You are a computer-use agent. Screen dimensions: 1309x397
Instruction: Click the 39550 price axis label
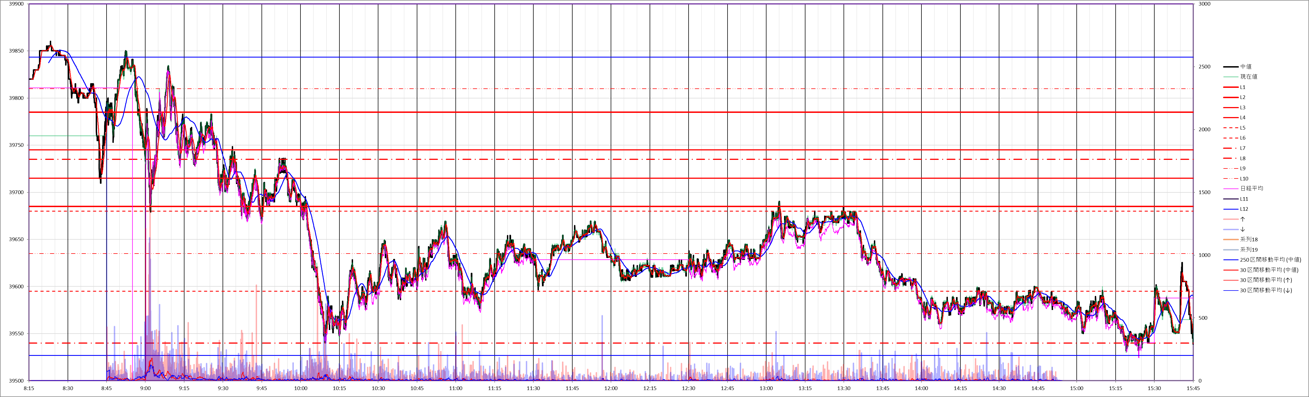click(16, 334)
